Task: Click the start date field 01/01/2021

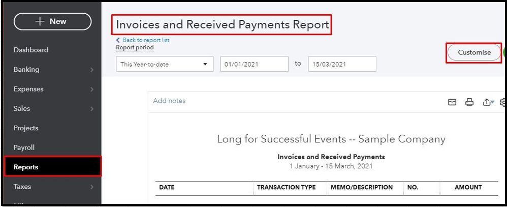Action: click(x=254, y=64)
